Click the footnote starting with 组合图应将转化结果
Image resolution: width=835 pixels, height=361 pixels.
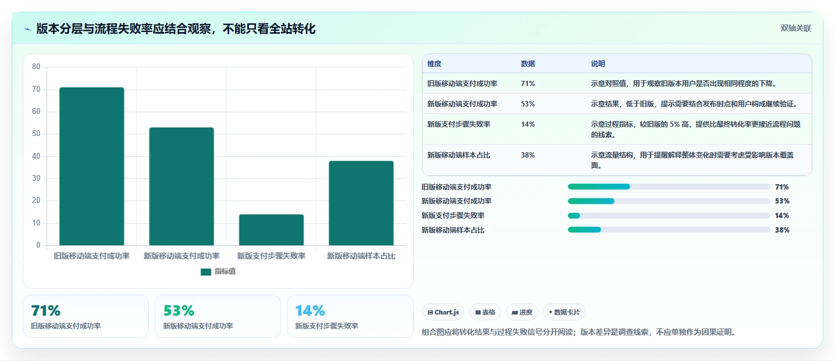point(579,333)
